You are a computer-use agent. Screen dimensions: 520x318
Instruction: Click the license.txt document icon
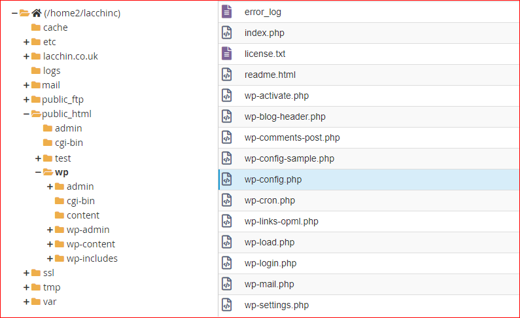coord(227,54)
